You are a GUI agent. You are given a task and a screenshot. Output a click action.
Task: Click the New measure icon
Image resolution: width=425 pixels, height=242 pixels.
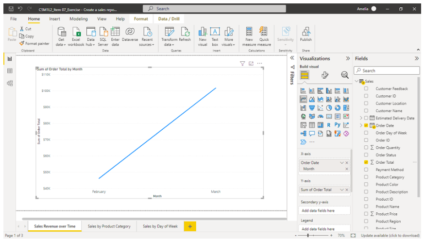click(x=249, y=36)
